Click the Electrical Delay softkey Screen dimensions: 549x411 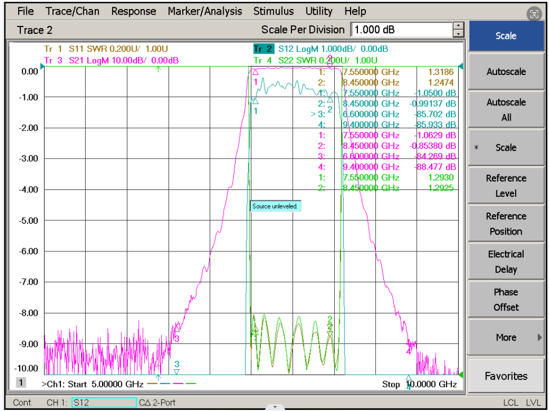pos(506,262)
